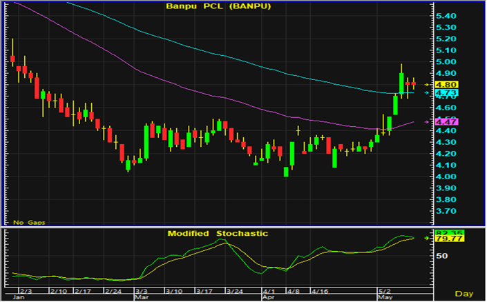Click the 5.40 price axis label
This screenshot has height=302, width=487.
[446, 16]
